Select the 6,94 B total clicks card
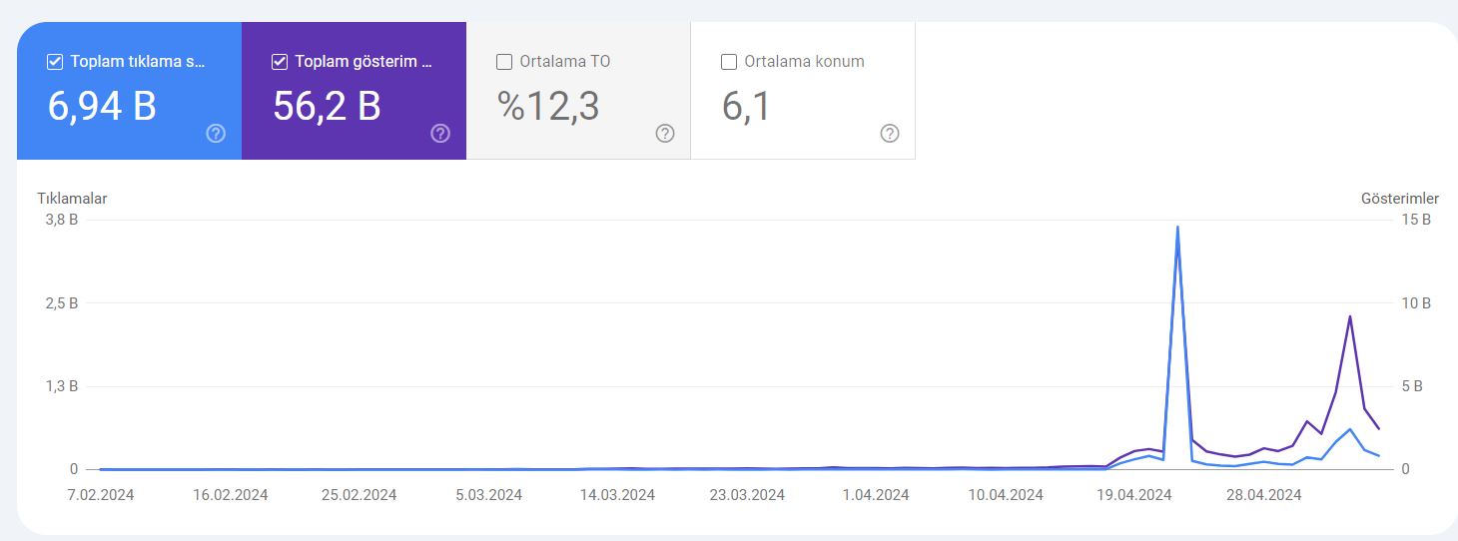Image resolution: width=1458 pixels, height=541 pixels. (129, 91)
